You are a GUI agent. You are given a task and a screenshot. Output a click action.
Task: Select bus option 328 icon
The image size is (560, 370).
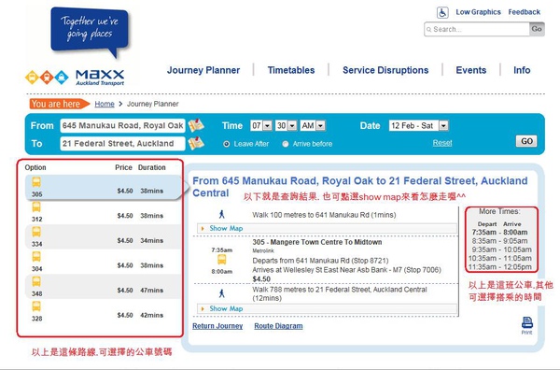pos(36,306)
